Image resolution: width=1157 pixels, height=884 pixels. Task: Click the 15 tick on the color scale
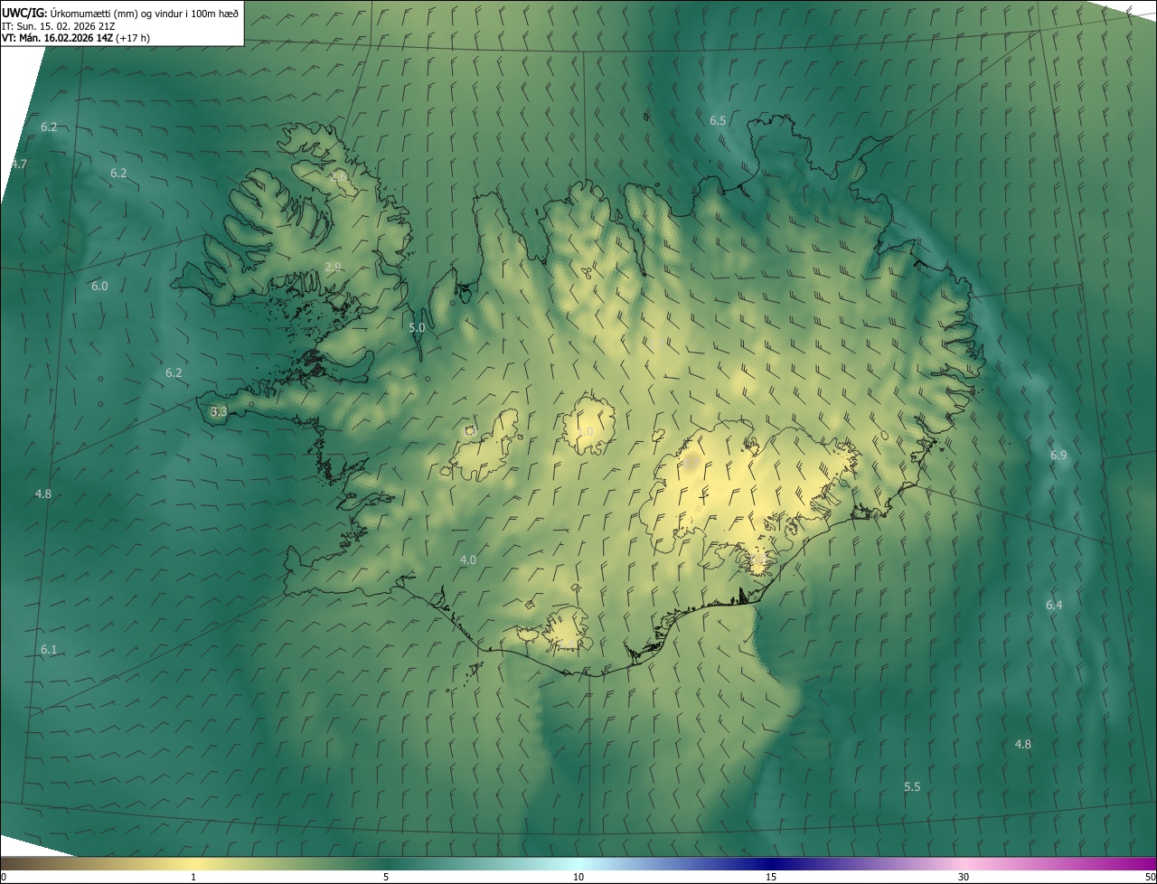pyautogui.click(x=771, y=877)
